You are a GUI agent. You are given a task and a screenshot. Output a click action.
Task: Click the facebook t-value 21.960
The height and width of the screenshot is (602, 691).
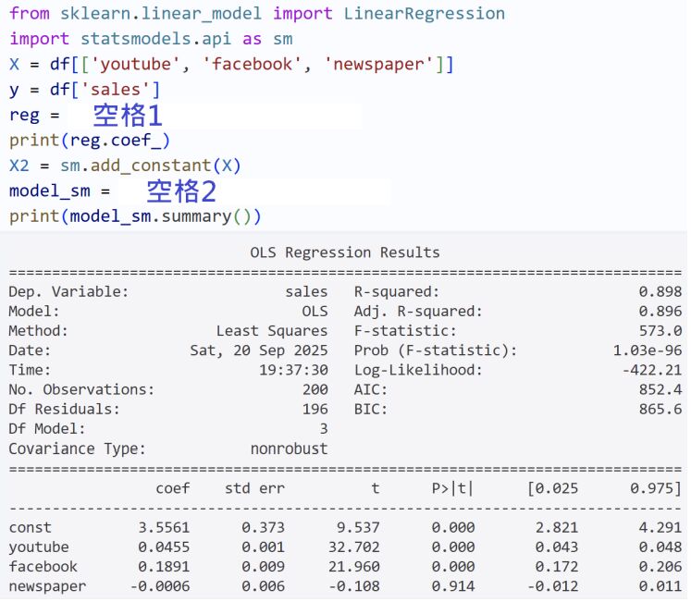[354, 566]
